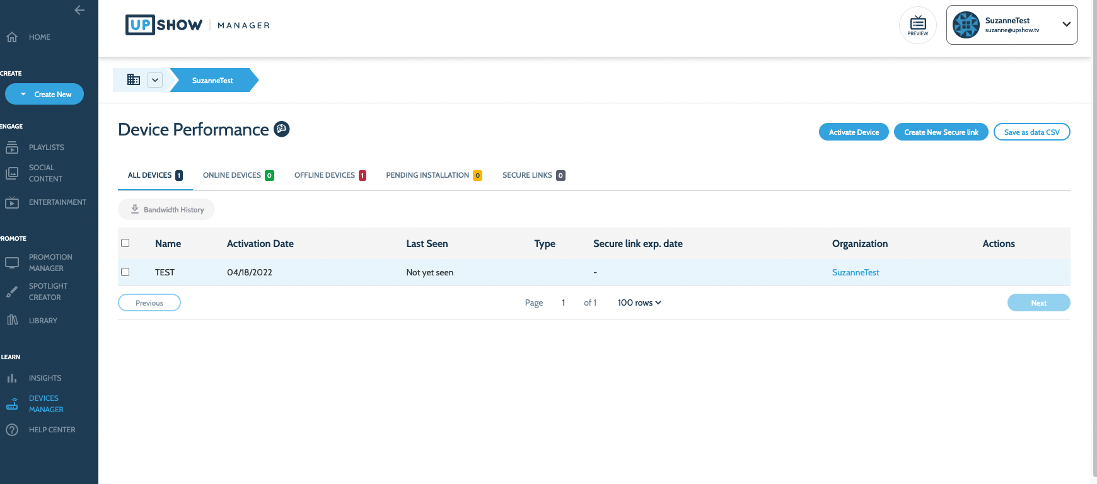Click the icon beside Device Performance title

click(282, 129)
